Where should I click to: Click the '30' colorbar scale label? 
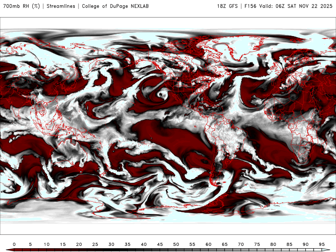(x=111, y=244)
